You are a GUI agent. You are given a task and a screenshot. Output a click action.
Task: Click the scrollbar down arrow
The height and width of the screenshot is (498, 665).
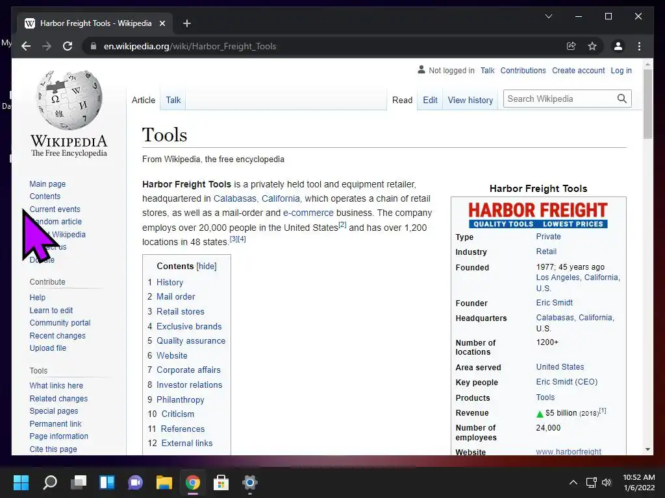(x=647, y=449)
